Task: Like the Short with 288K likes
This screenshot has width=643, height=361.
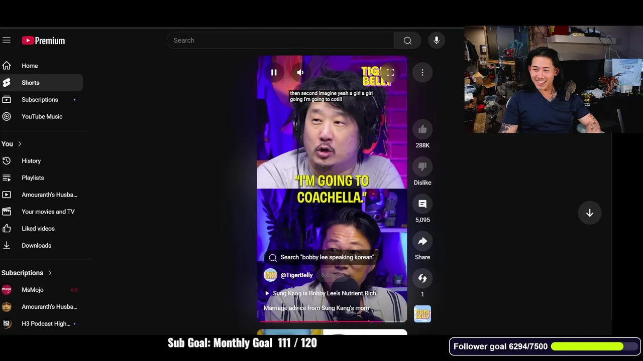Action: [422, 130]
